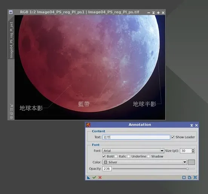This screenshot has width=208, height=194.
Task: Toggle the Show Leader checkbox
Action: pos(173,137)
